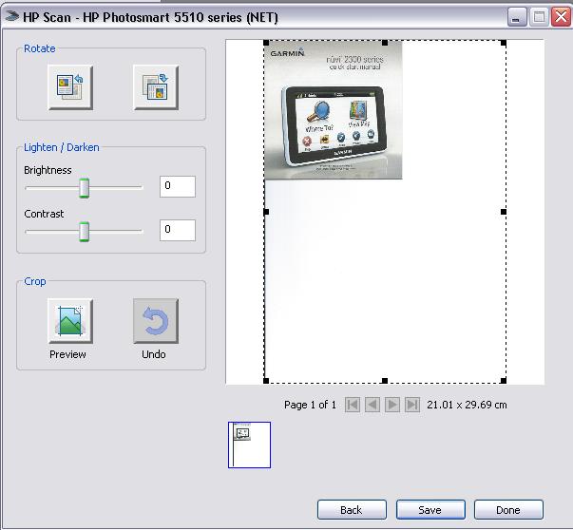Click the Brightness slider handle

pyautogui.click(x=84, y=188)
